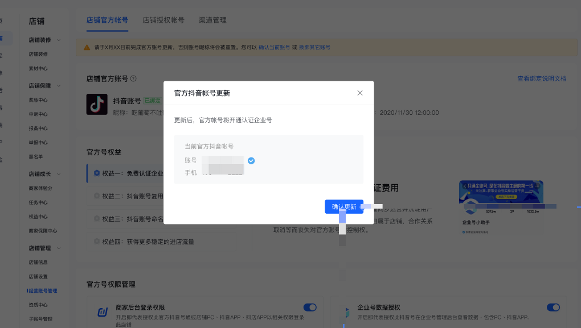This screenshot has height=328, width=581.
Task: Collapse the 店铺装修 sidebar section
Action: 59,40
